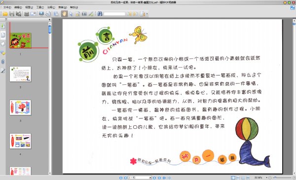Collapse the navigation panel with the arrow
Viewport: 296px width, 180px height.
point(49,19)
